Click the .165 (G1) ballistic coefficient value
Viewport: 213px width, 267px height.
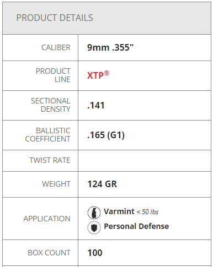click(x=106, y=135)
